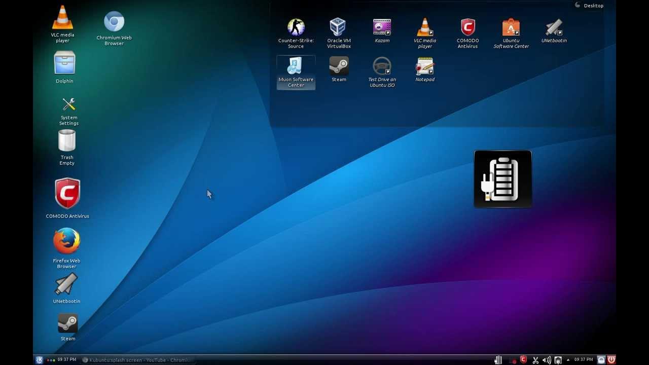Viewport: 649px width, 365px height.
Task: Launch Firefox Web Browser desktop icon
Action: coord(67,248)
